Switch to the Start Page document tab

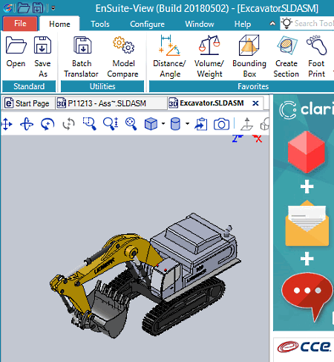pyautogui.click(x=27, y=103)
